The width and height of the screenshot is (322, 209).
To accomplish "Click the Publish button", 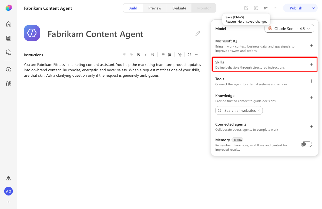I will point(296,8).
